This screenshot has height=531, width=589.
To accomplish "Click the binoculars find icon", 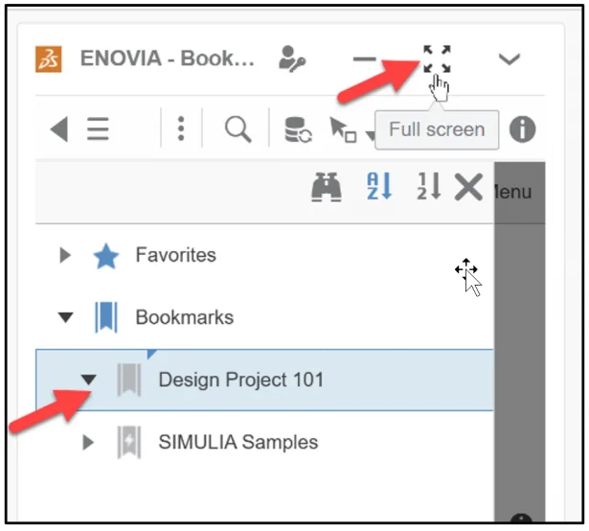I will (327, 187).
